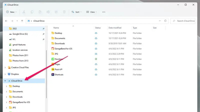Expand the sidebar JPG subfolder
200x112 pixels.
coord(6,108)
